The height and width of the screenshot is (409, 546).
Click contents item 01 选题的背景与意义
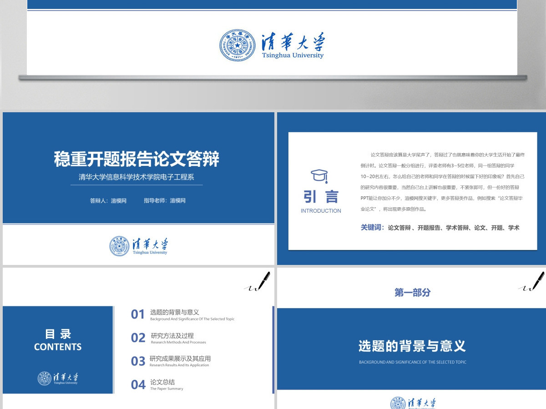tap(183, 314)
